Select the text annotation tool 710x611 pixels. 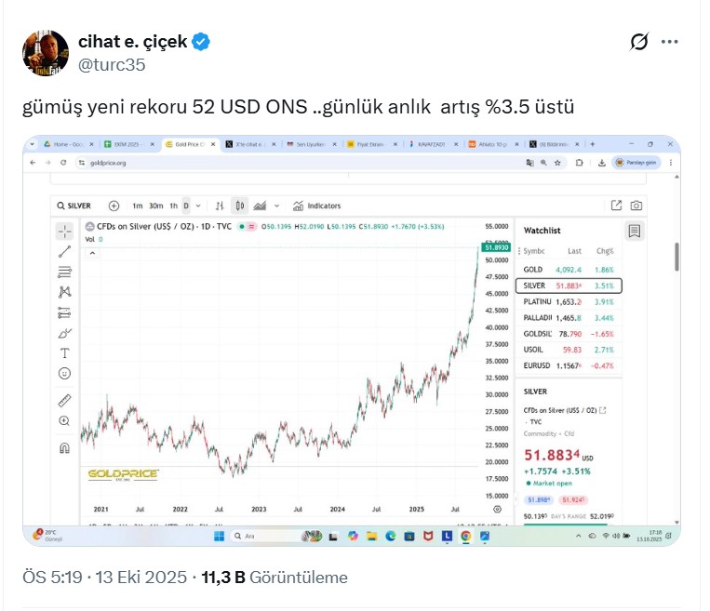coord(64,353)
